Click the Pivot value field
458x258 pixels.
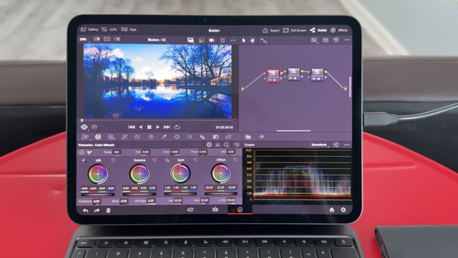(203, 152)
